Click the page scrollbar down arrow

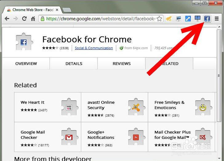point(219,158)
